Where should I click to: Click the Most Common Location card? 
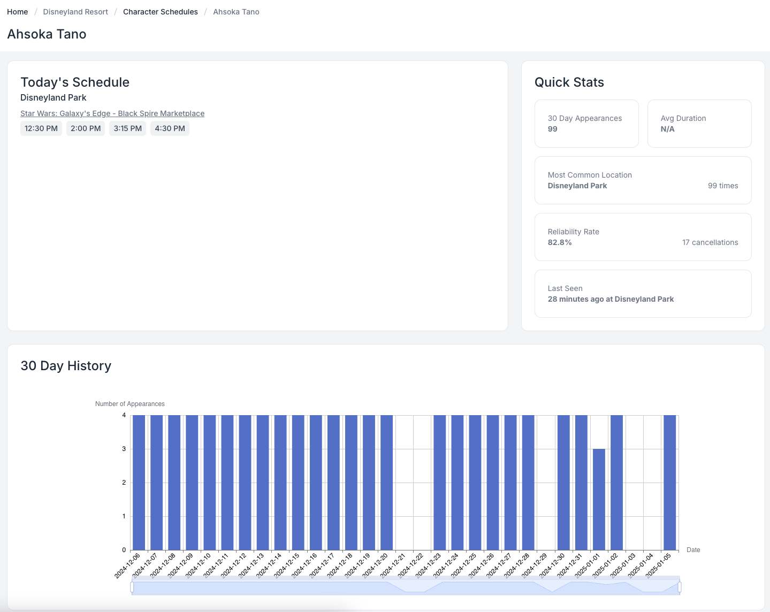(x=643, y=180)
